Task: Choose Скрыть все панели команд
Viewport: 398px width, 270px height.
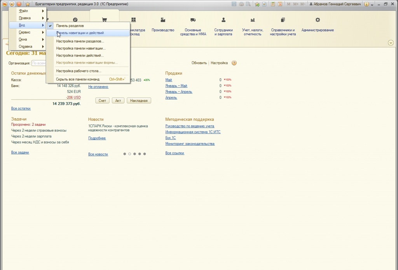Action: point(88,79)
